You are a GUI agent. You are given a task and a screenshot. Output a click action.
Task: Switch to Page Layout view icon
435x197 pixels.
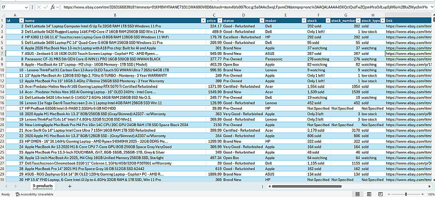click(x=369, y=194)
